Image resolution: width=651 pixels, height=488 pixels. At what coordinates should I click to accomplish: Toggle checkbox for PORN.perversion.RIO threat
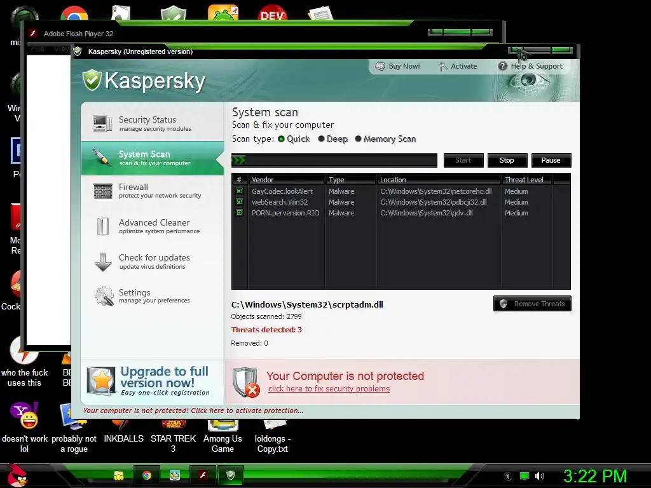[239, 212]
